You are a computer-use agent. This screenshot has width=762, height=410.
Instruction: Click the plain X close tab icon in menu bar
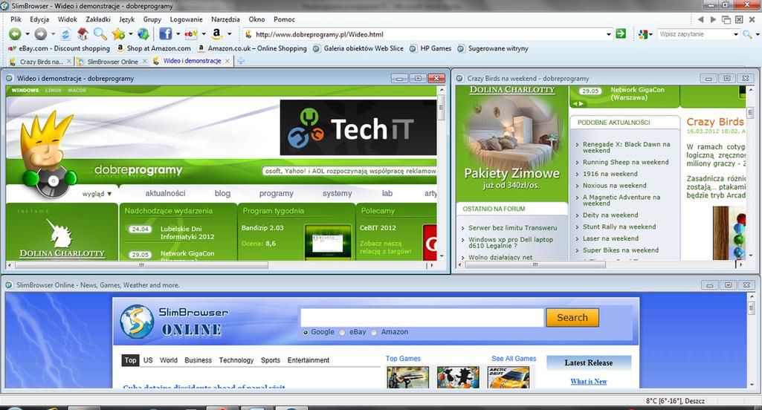coord(752,19)
